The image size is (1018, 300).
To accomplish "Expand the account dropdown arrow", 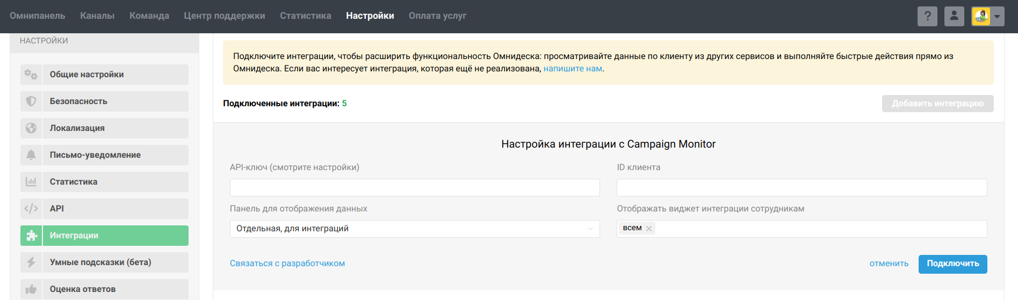I will coord(997,16).
